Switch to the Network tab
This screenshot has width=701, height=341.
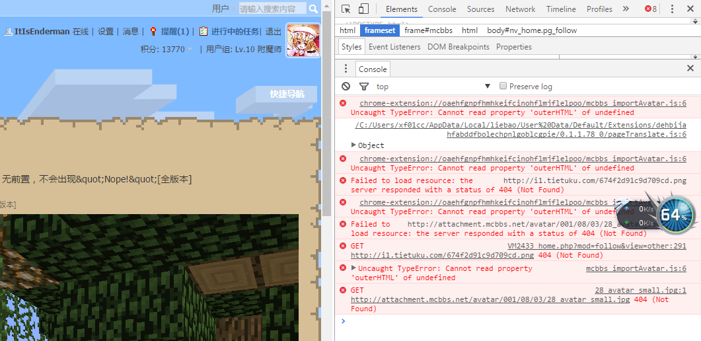coord(520,9)
